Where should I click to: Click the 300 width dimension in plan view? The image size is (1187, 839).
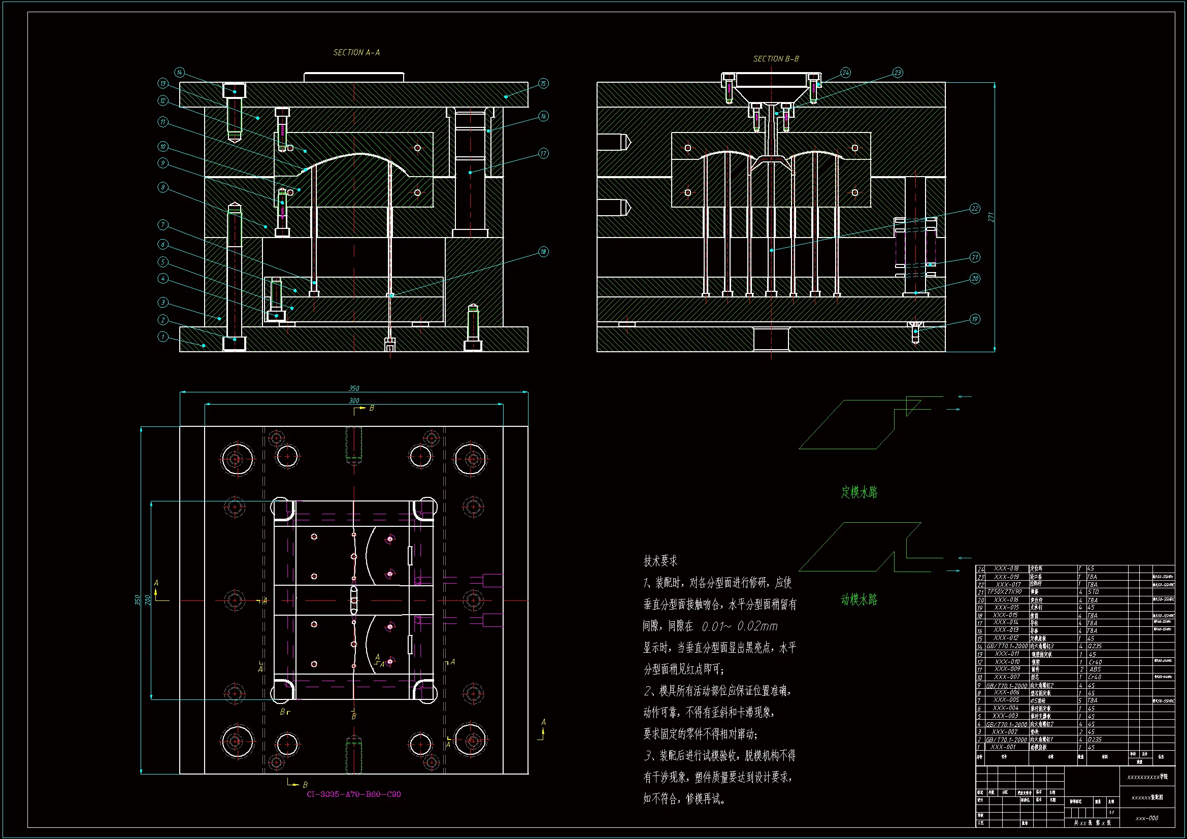[x=354, y=400]
